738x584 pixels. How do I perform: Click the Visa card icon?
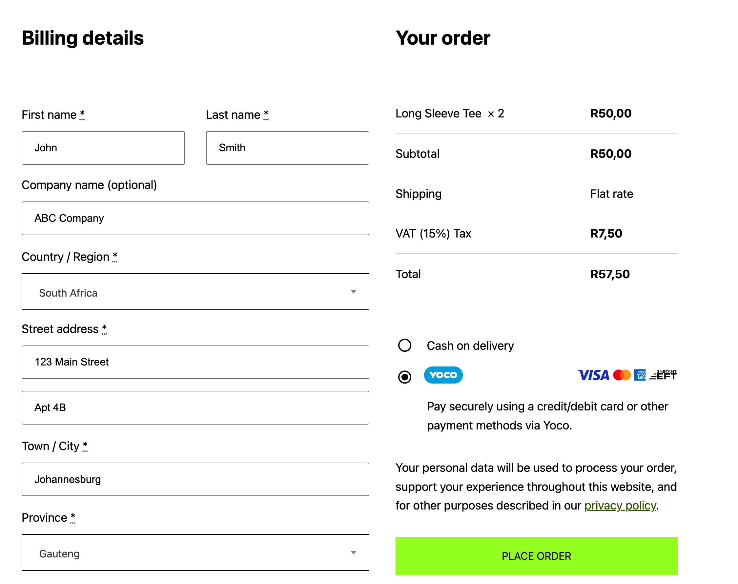(593, 375)
